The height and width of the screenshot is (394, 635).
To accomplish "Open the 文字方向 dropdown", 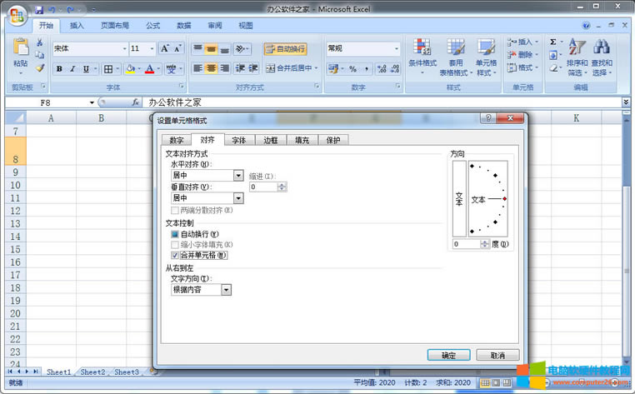I will pos(227,290).
